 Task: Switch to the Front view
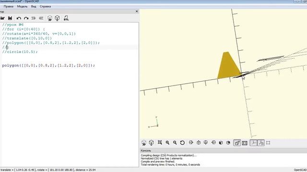[x=221, y=143]
